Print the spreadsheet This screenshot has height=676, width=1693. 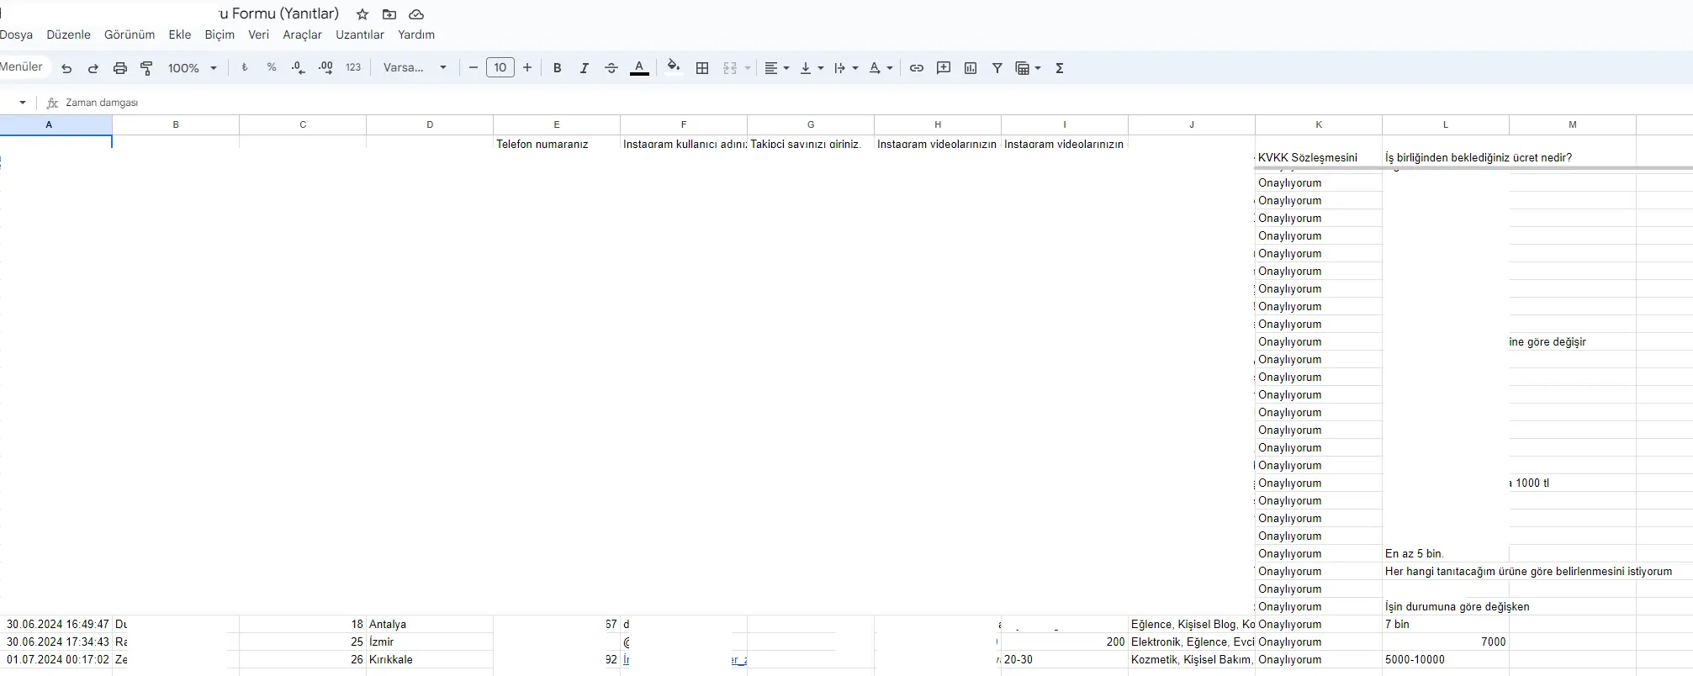pos(120,68)
